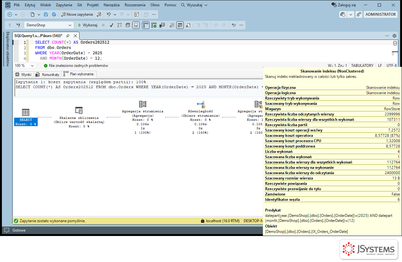The height and width of the screenshot is (262, 402).
Task: Open the Narzędzia menu
Action: coord(111,5)
